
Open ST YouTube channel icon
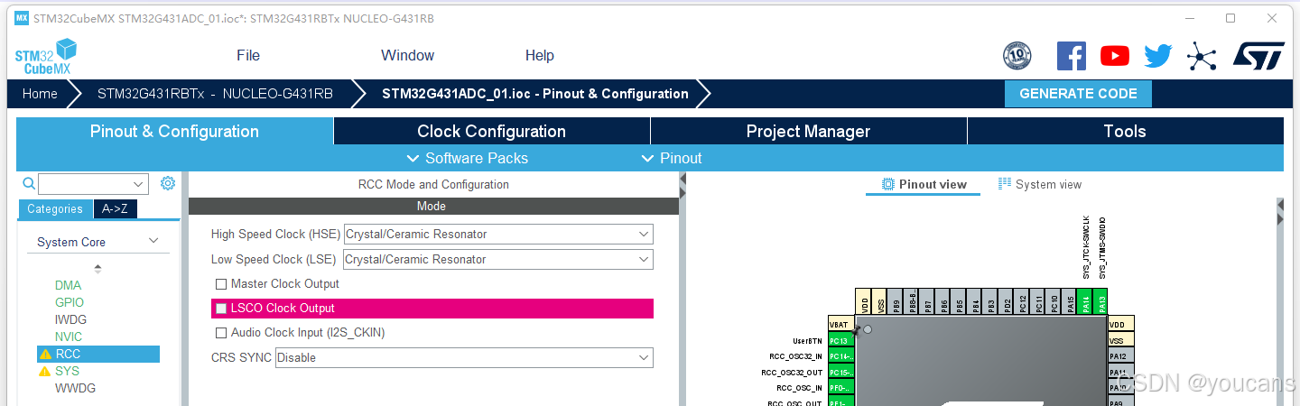[x=1115, y=56]
